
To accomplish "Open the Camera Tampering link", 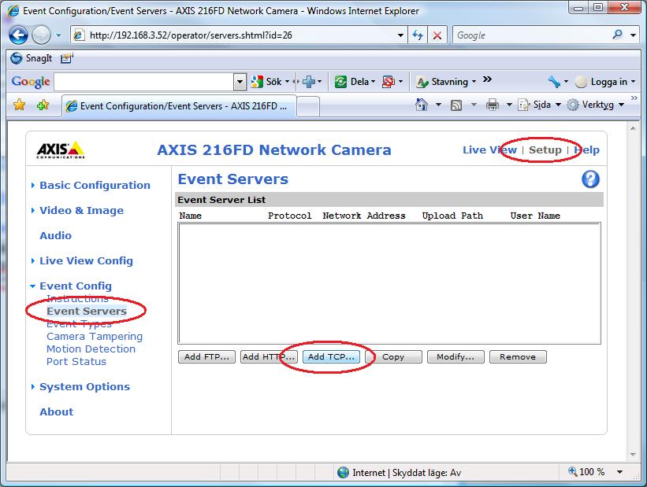I will click(95, 337).
